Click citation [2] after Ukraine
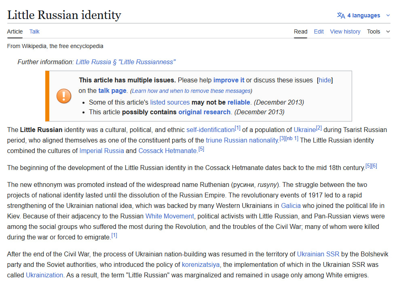Screen dimensions: 399x283 pos(319,128)
